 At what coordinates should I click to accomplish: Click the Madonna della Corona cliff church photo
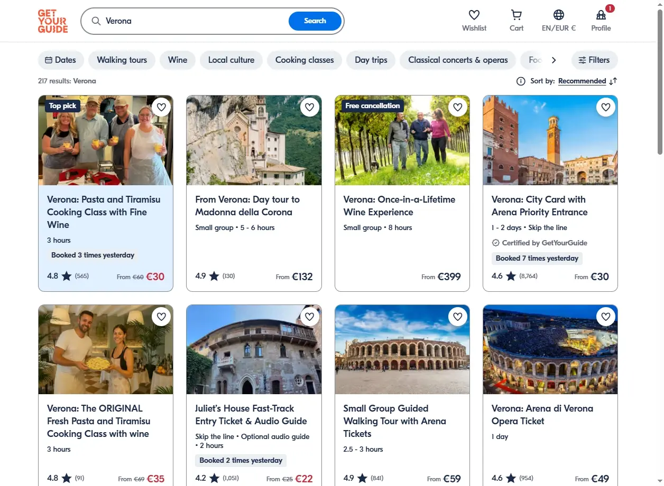[254, 140]
